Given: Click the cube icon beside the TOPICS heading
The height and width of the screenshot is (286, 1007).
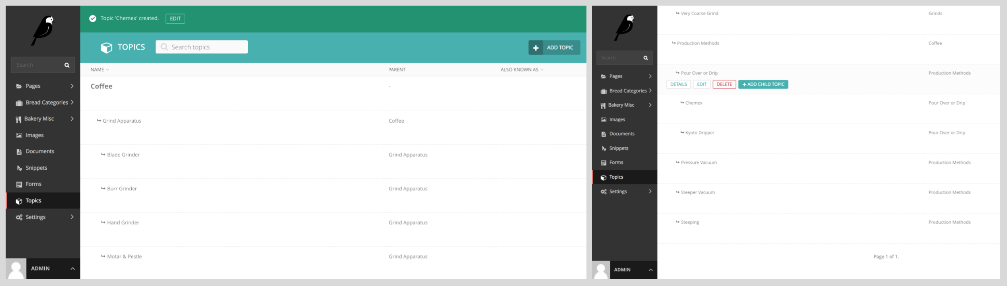Looking at the screenshot, I should pos(106,47).
